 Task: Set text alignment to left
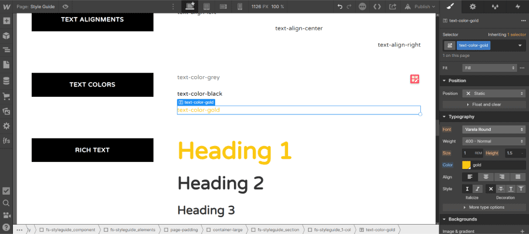click(x=470, y=177)
